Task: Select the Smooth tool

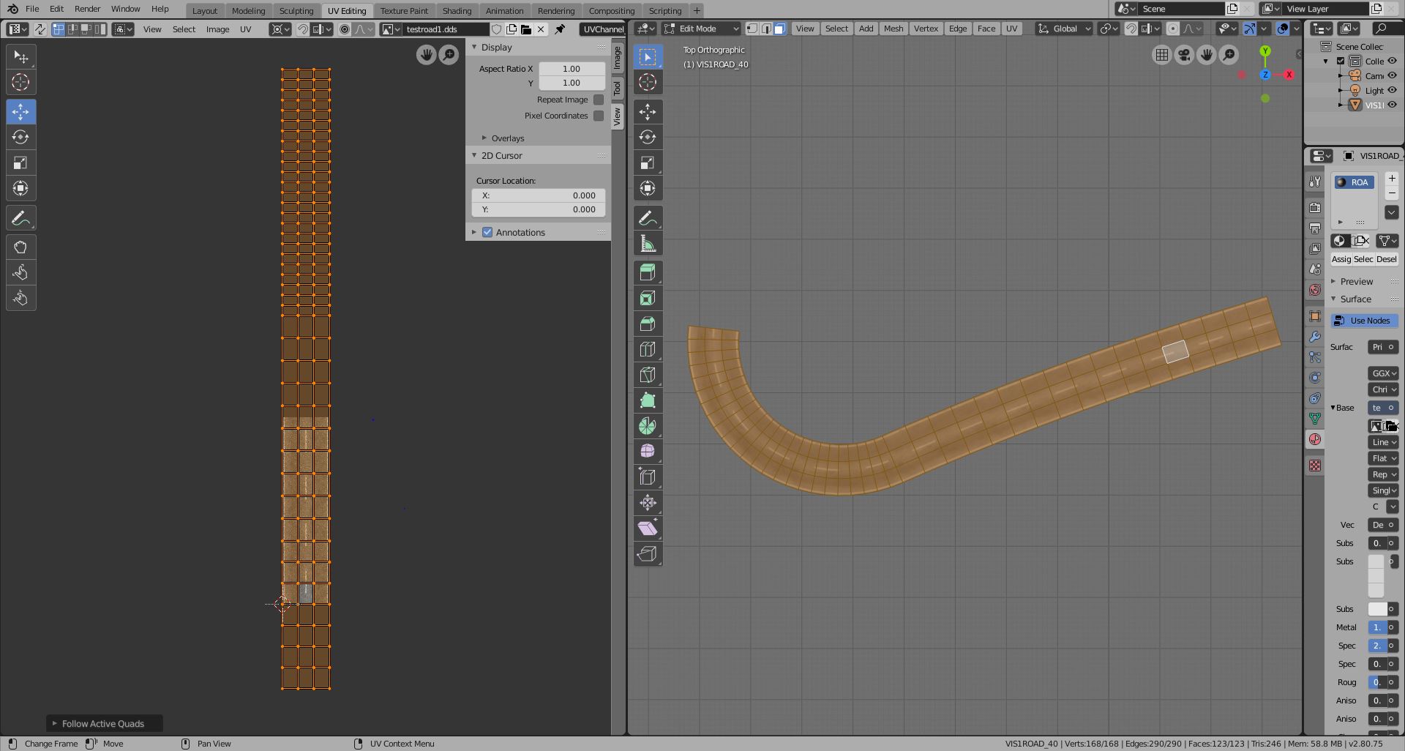Action: [648, 452]
